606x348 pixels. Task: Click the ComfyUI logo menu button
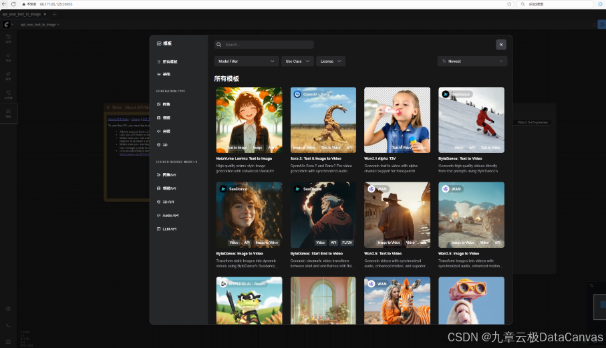pyautogui.click(x=6, y=24)
